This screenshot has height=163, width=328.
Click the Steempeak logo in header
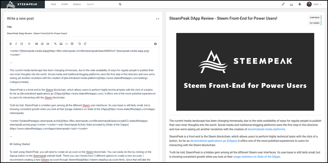click(22, 4)
